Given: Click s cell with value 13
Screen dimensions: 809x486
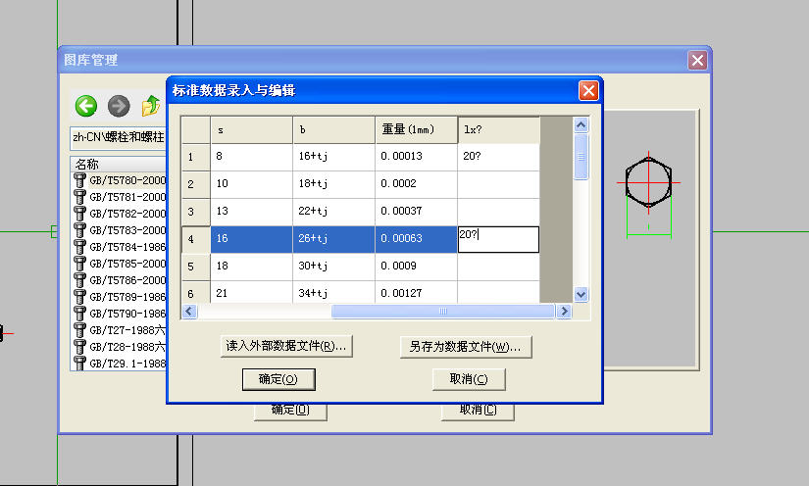Looking at the screenshot, I should point(251,212).
